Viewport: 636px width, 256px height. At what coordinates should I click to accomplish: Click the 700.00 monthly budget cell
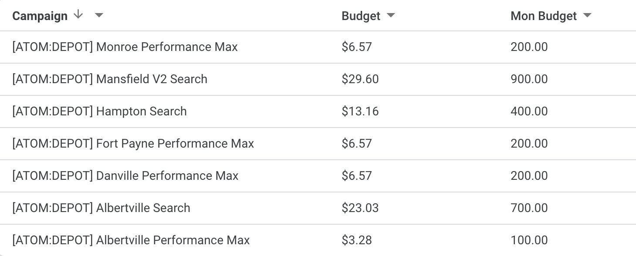point(529,208)
